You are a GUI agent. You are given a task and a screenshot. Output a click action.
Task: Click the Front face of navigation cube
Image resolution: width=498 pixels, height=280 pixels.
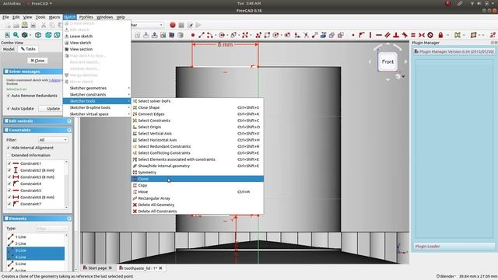[388, 61]
